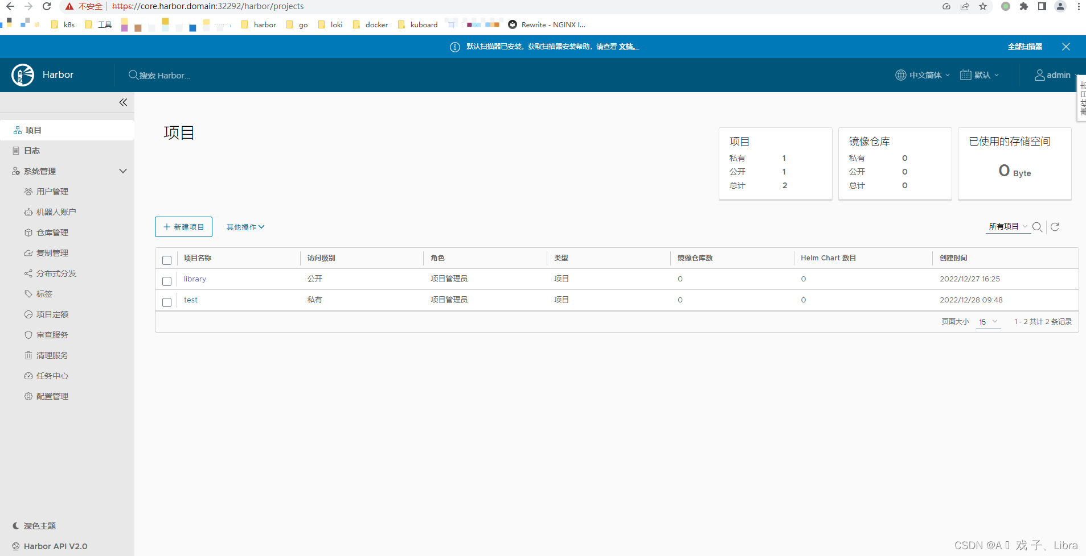Open the 其他操作 dropdown
Viewport: 1086px width, 556px height.
click(x=245, y=227)
